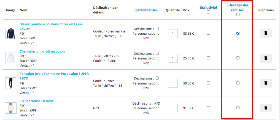
Task: Delete L'Audacieuse Or Rose with trash icon
Action: pos(266,108)
